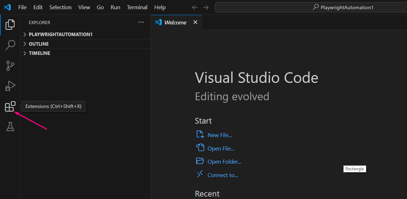Click the Open Folder... link
This screenshot has width=407, height=199.
tap(224, 161)
